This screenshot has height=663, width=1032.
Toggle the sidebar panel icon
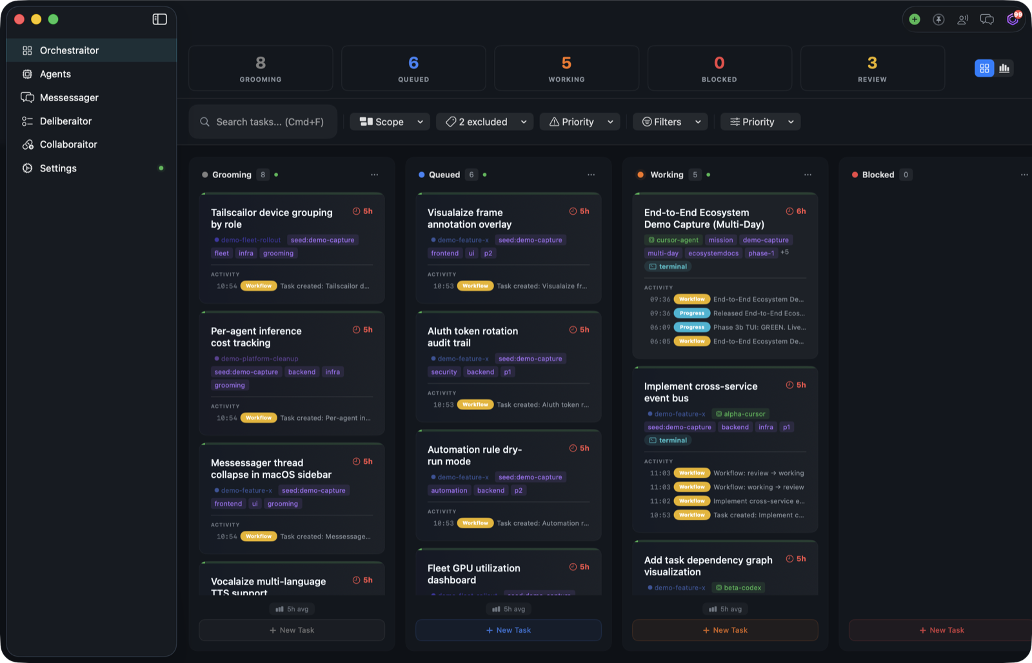tap(159, 19)
